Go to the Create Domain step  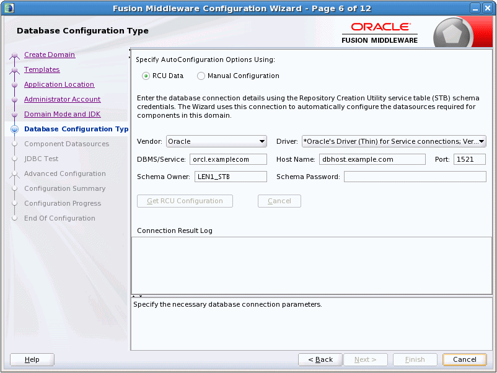coord(50,55)
